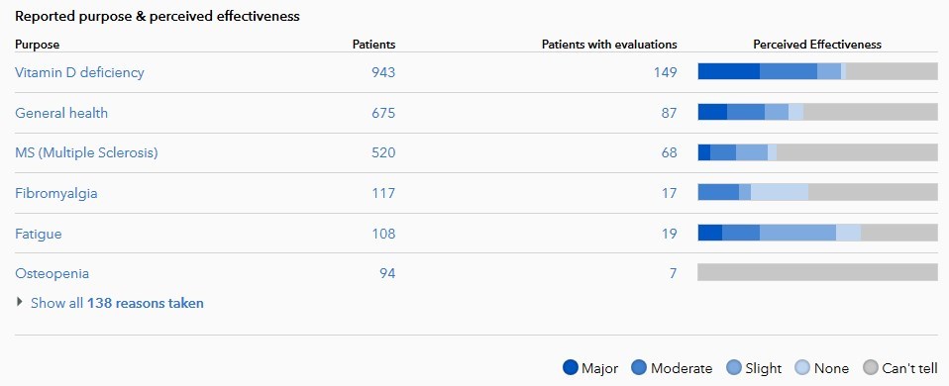Click the Fatigue purpose link
949x386 pixels.
38,234
